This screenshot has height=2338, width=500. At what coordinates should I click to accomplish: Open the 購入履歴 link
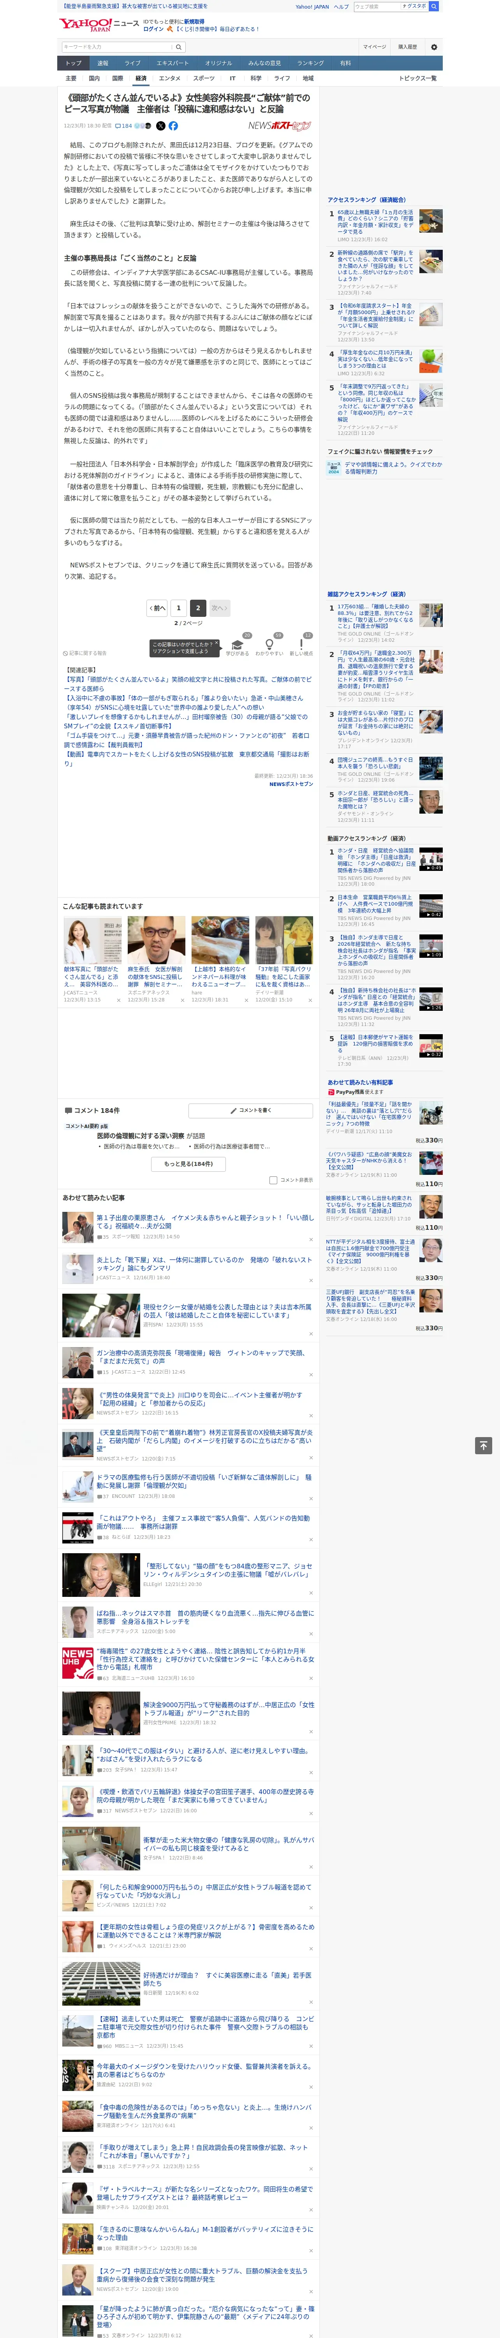click(407, 47)
